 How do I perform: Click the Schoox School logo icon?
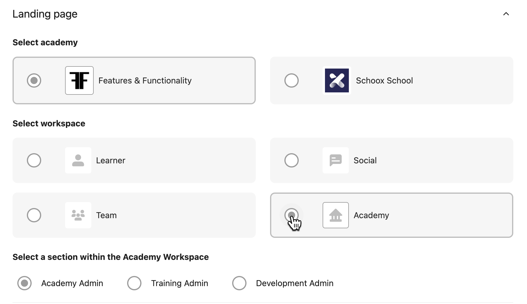[x=337, y=80]
